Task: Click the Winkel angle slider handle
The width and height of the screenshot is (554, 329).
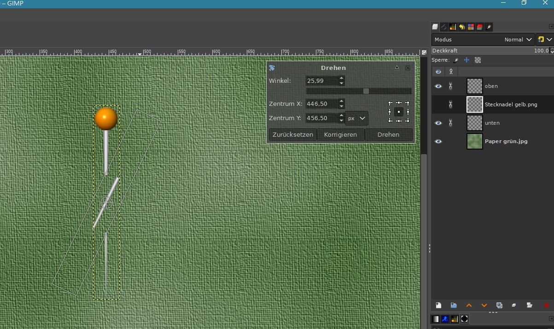Action: [366, 91]
